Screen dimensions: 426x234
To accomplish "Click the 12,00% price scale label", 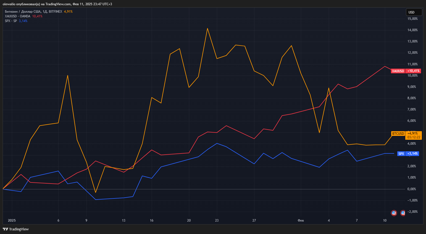I will [x=412, y=53].
